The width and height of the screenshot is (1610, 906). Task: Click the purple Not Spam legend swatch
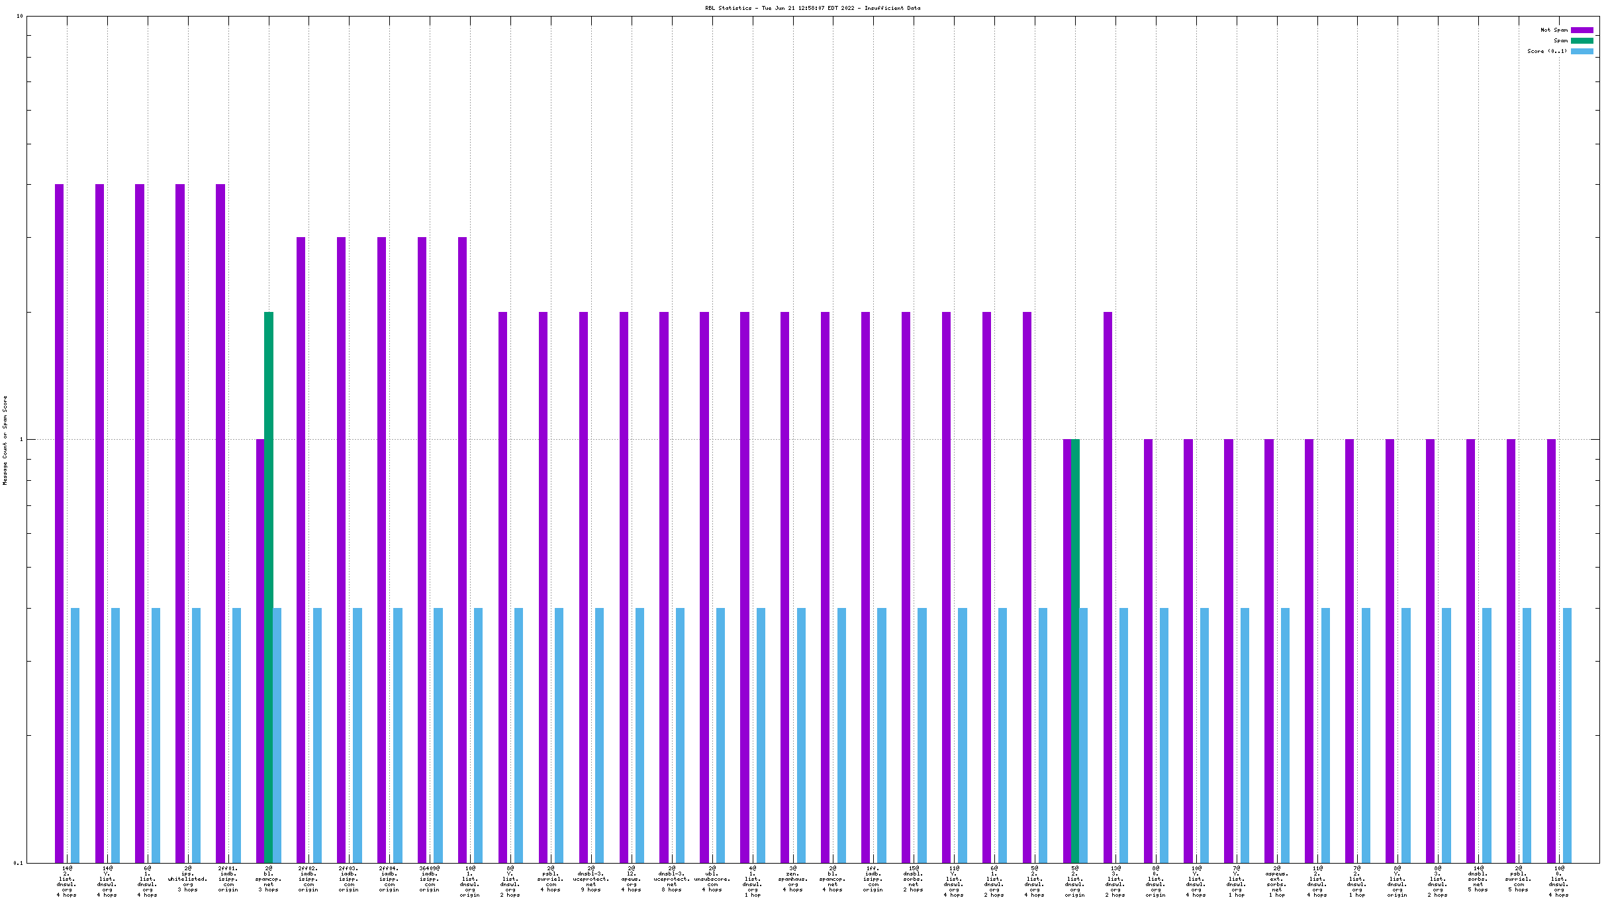click(1582, 30)
